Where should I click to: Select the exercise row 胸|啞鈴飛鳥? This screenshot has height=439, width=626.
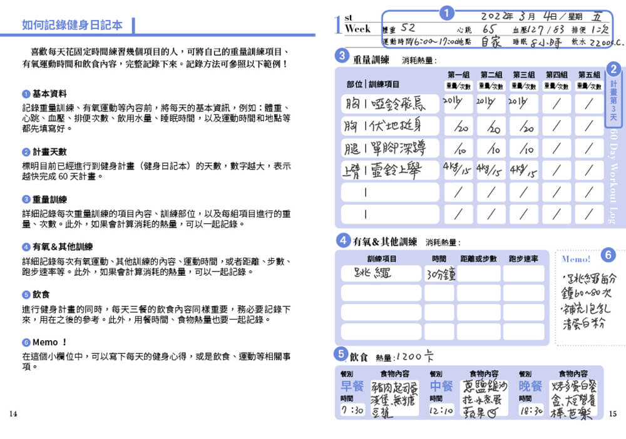390,104
